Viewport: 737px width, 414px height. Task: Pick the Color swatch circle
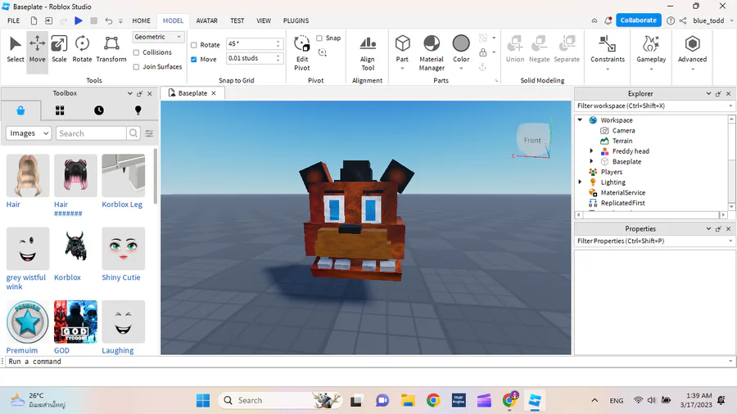pos(461,43)
